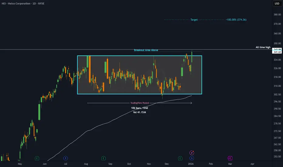Select the 'Breakout Area Above' text annotation
283x167 pixels.
[146, 50]
